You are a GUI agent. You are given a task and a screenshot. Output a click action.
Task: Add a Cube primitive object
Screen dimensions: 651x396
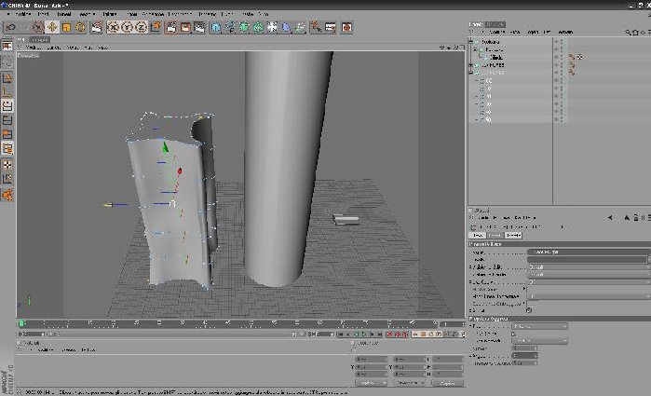coord(216,27)
